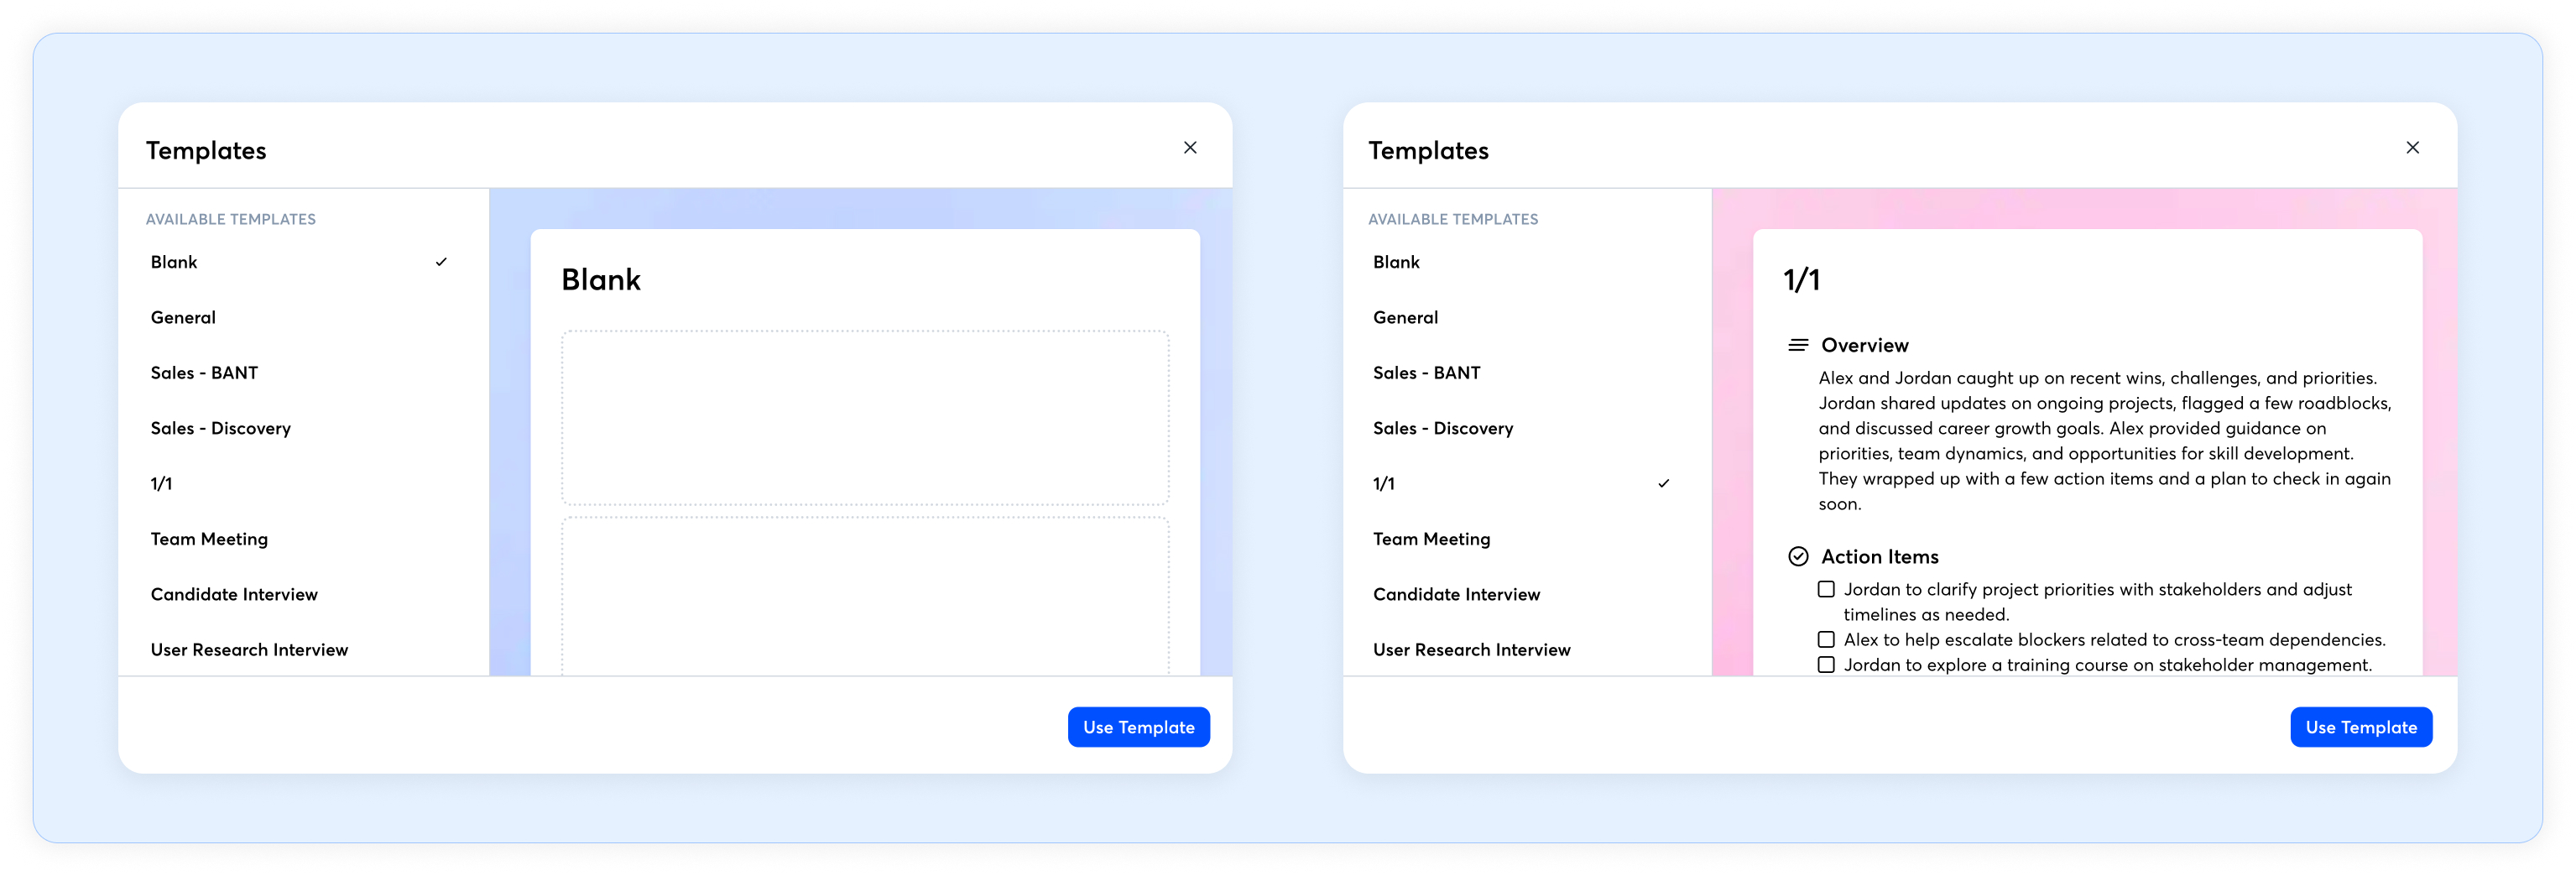This screenshot has width=2576, height=876.
Task: Select Team Meeting in the 1/1 preview dialog
Action: click(x=1430, y=539)
